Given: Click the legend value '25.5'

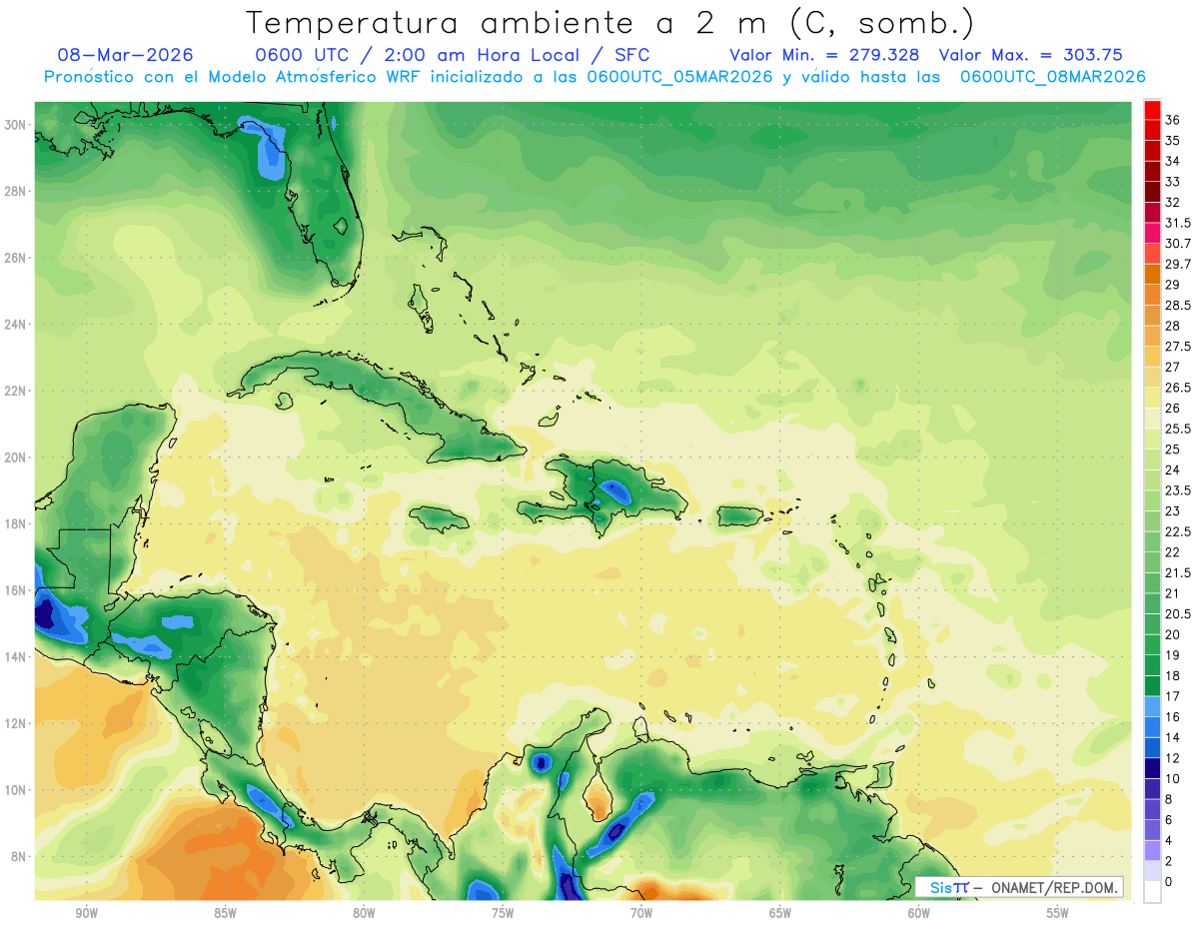Looking at the screenshot, I should click(x=1179, y=429).
